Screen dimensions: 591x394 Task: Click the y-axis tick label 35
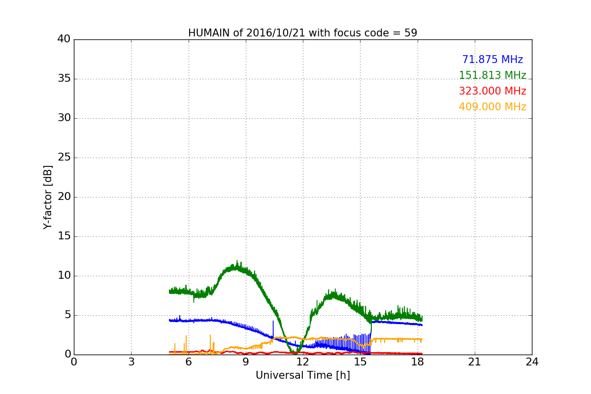click(64, 79)
